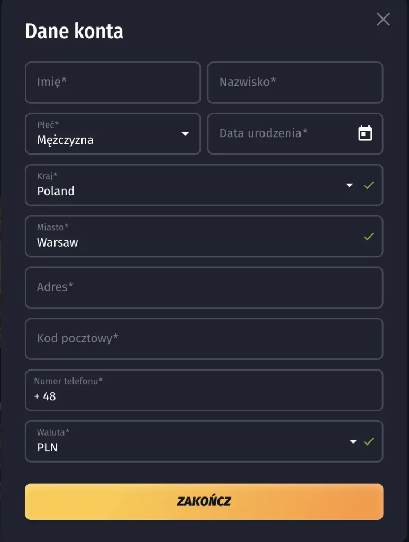Click the green checkmark beside Warsaw
The height and width of the screenshot is (542, 409).
point(369,237)
